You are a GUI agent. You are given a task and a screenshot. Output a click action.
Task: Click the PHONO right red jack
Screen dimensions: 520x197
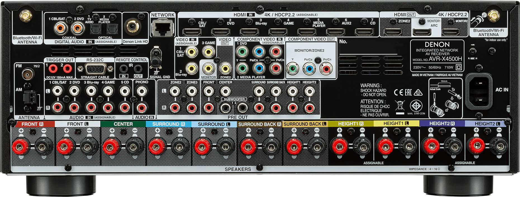[x=142, y=108]
